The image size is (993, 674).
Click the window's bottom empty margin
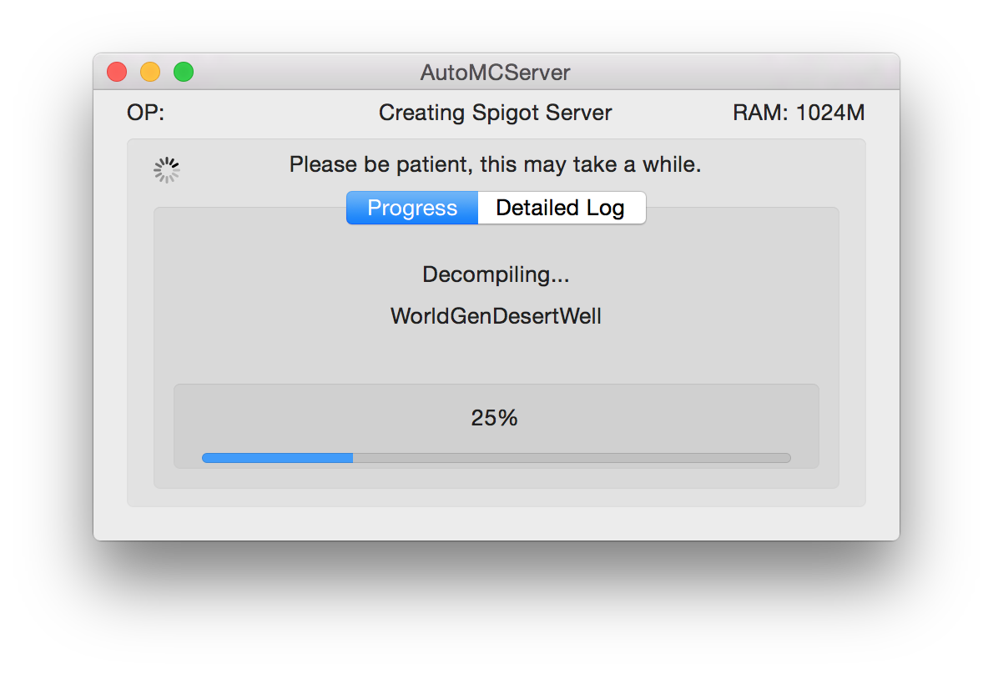click(x=496, y=524)
